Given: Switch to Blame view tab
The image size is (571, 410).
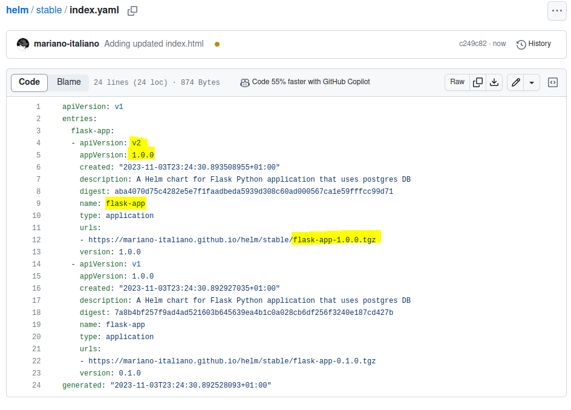Looking at the screenshot, I should [x=69, y=82].
